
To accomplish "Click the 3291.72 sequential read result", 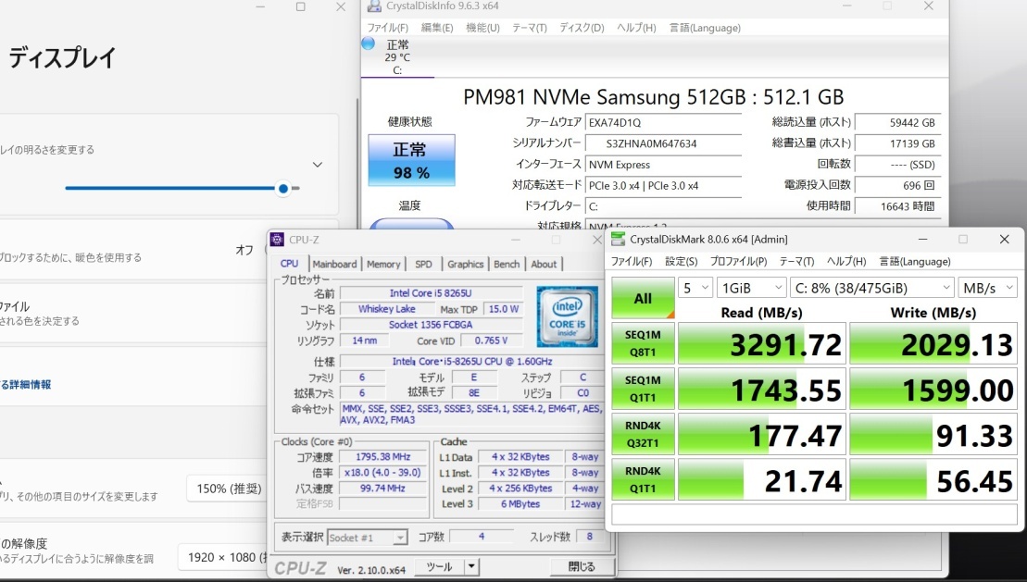I will [x=762, y=343].
